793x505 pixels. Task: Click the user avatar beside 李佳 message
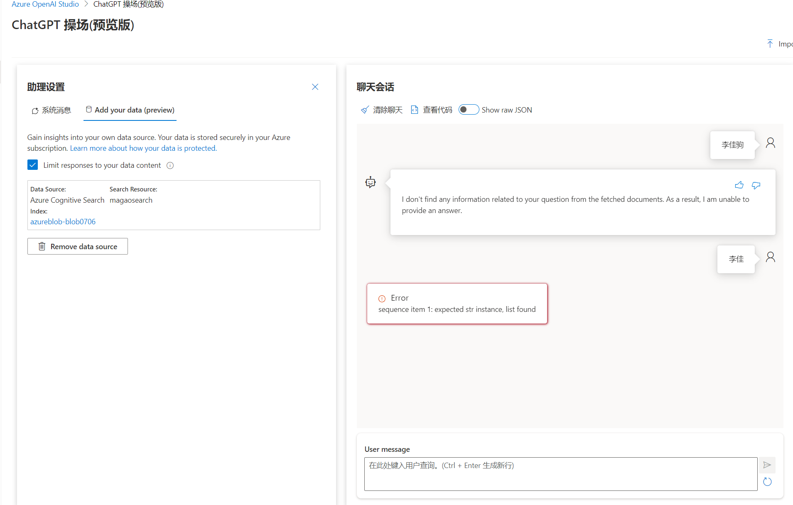pyautogui.click(x=771, y=257)
